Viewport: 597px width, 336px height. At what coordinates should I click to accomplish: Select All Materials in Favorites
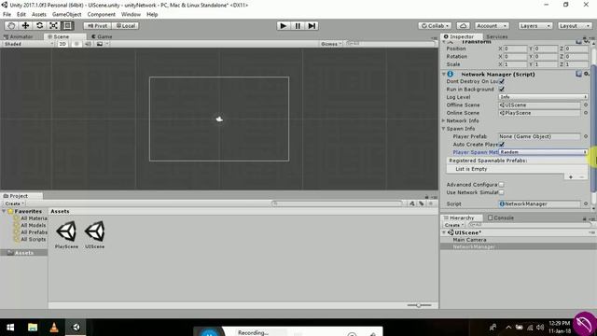click(31, 218)
